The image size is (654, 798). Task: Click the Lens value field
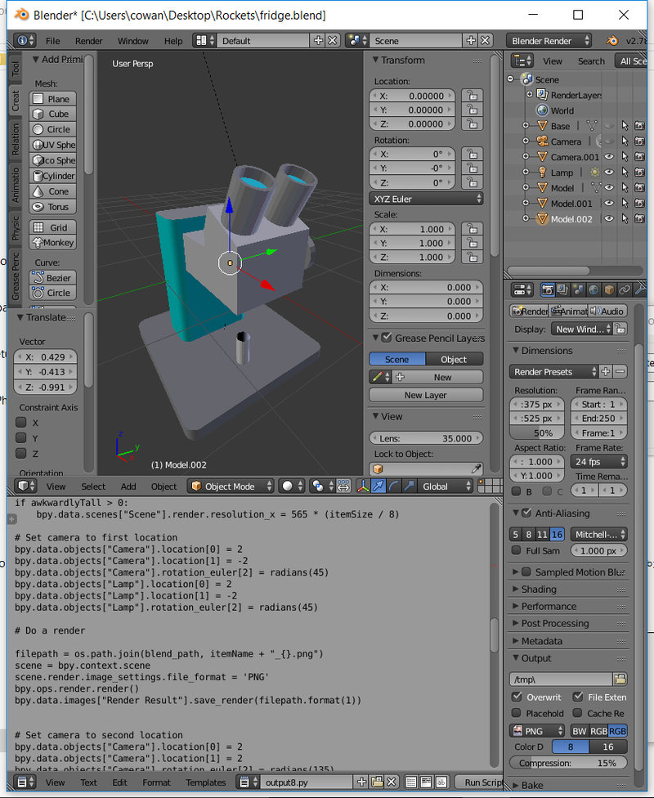(x=426, y=438)
